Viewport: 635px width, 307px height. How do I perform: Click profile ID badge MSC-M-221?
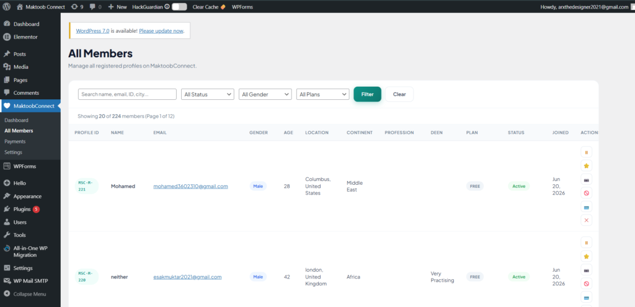click(87, 186)
